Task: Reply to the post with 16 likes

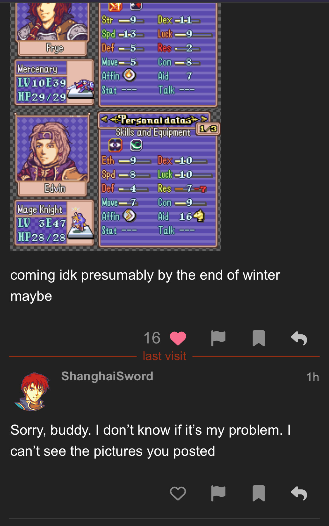Action: click(x=299, y=338)
